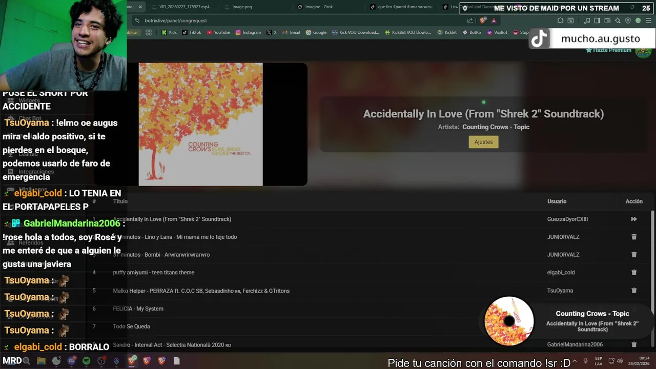
Task: Click the Título column header
Action: (120, 201)
